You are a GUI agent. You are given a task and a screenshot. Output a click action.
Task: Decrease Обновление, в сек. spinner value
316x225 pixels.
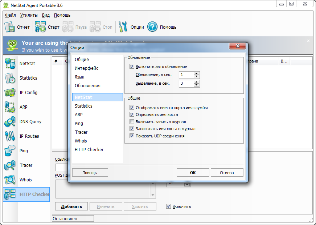point(196,77)
